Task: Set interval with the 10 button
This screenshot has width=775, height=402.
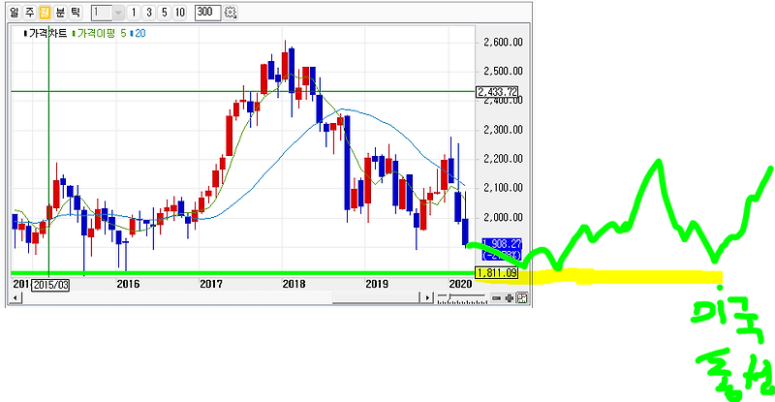Action: coord(180,13)
